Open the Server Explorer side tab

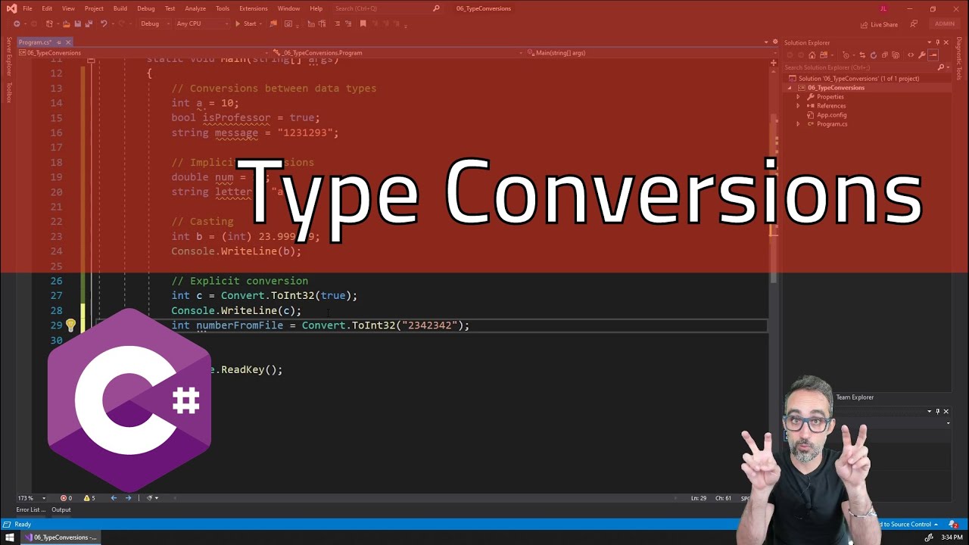(x=9, y=56)
